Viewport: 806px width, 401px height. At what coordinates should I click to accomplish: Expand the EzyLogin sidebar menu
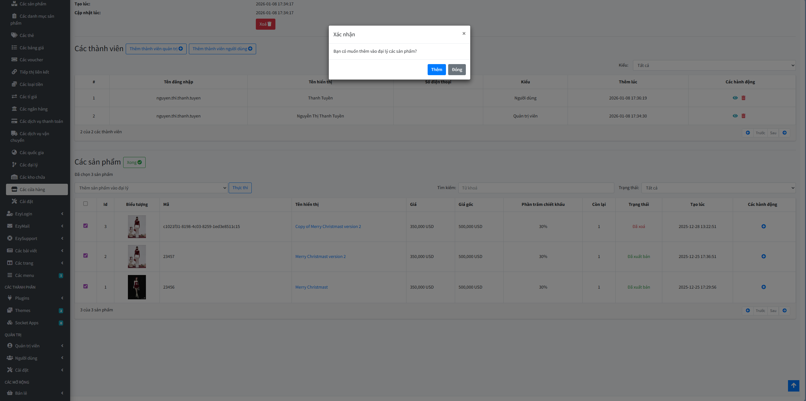pos(35,214)
